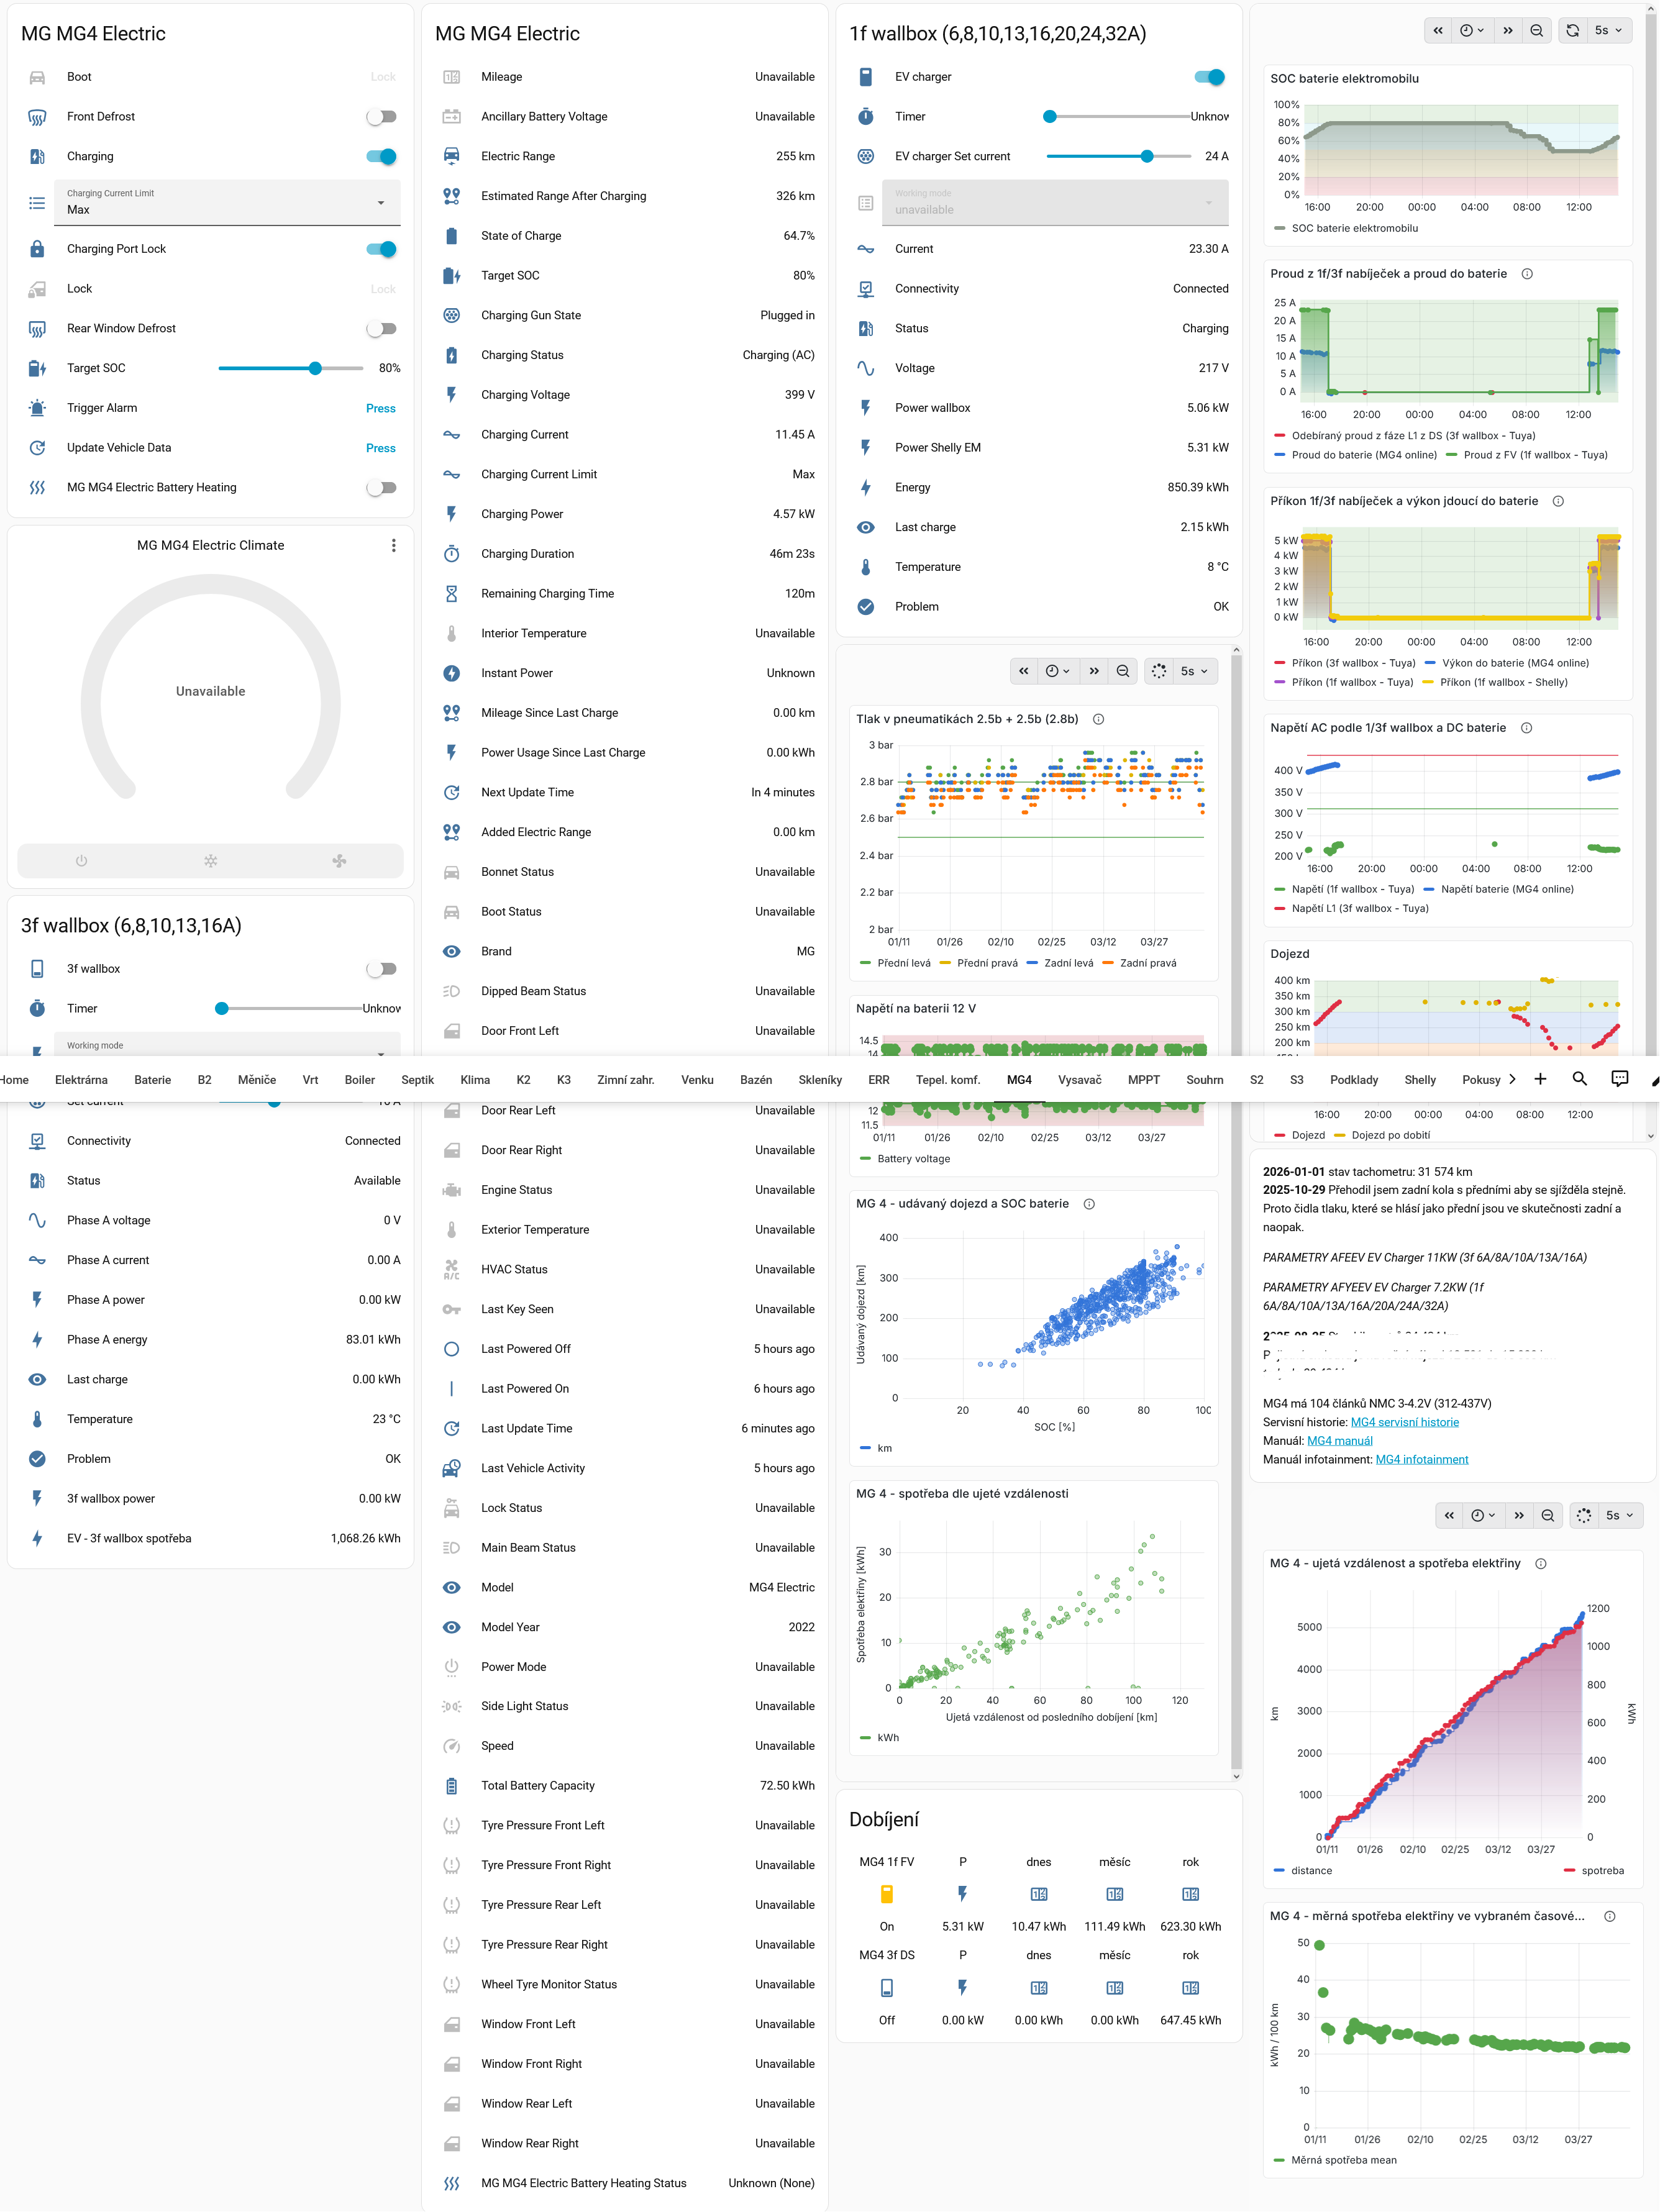
Task: Click the plus icon to add view
Action: click(x=1540, y=1079)
